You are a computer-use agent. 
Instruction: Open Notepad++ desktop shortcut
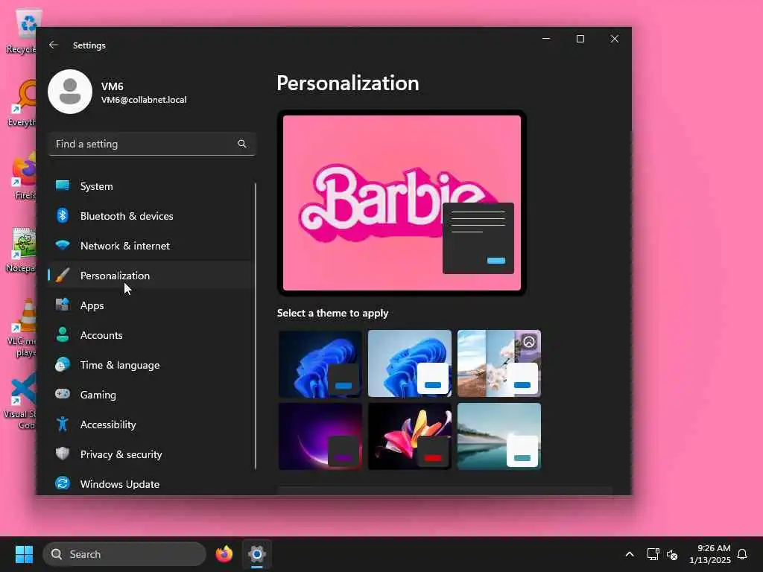[x=23, y=250]
